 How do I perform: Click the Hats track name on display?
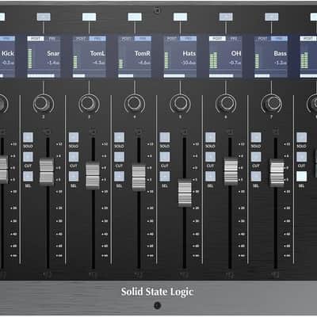189,53
